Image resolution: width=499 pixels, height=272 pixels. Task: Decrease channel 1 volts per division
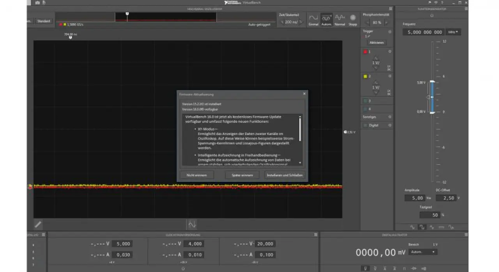point(376,68)
